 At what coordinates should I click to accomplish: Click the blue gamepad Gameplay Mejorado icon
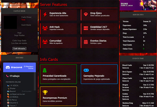point(86,70)
